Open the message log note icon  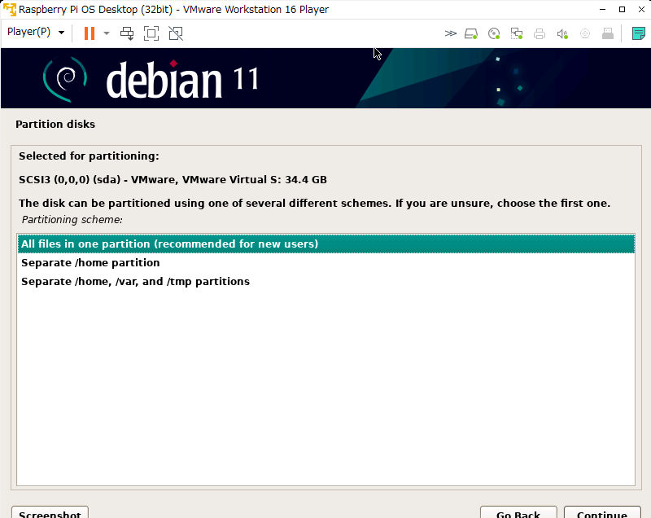pos(638,33)
